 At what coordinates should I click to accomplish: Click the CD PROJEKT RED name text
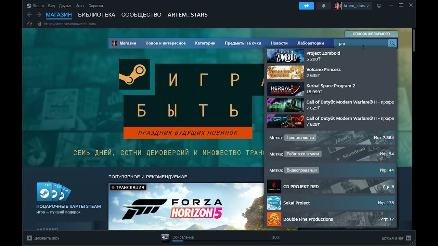point(301,187)
